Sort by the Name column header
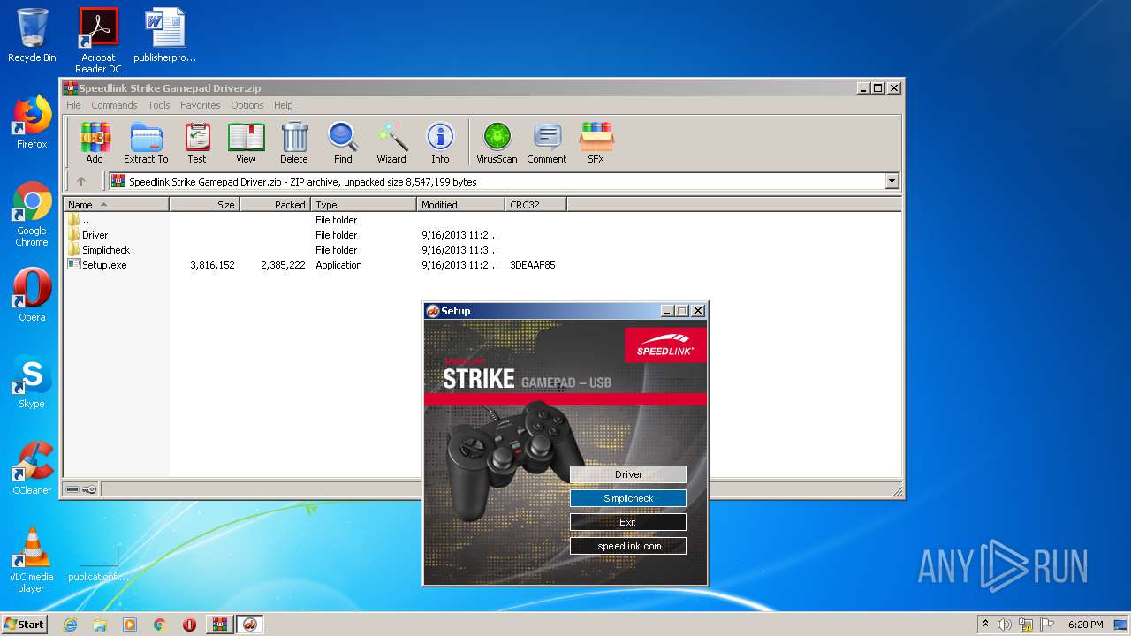 (116, 204)
